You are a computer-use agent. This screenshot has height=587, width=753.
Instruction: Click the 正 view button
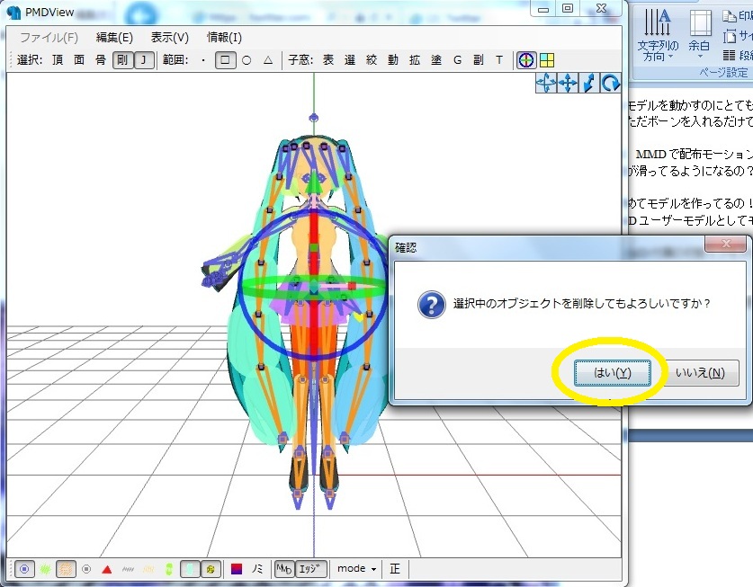(x=395, y=569)
